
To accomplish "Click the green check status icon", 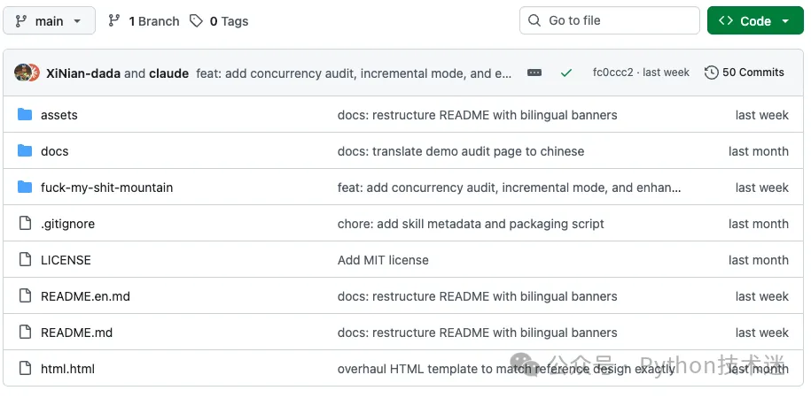I will tap(566, 73).
